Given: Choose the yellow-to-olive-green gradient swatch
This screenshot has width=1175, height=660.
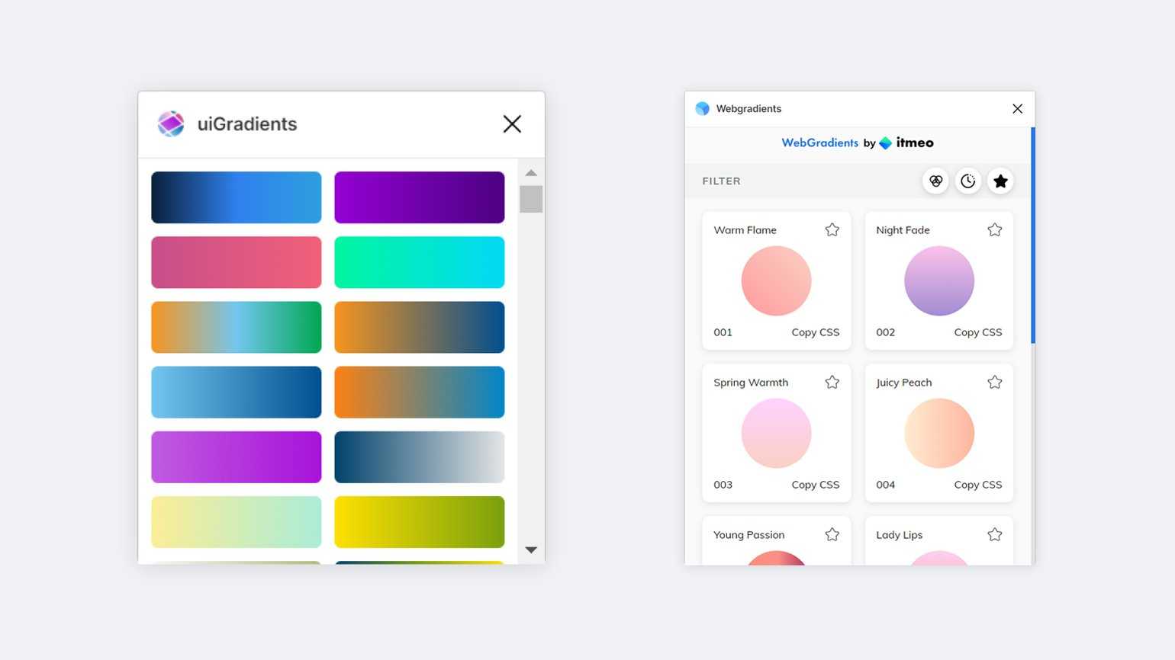Looking at the screenshot, I should [419, 522].
